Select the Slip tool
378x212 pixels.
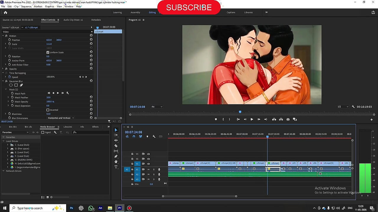[116, 151]
